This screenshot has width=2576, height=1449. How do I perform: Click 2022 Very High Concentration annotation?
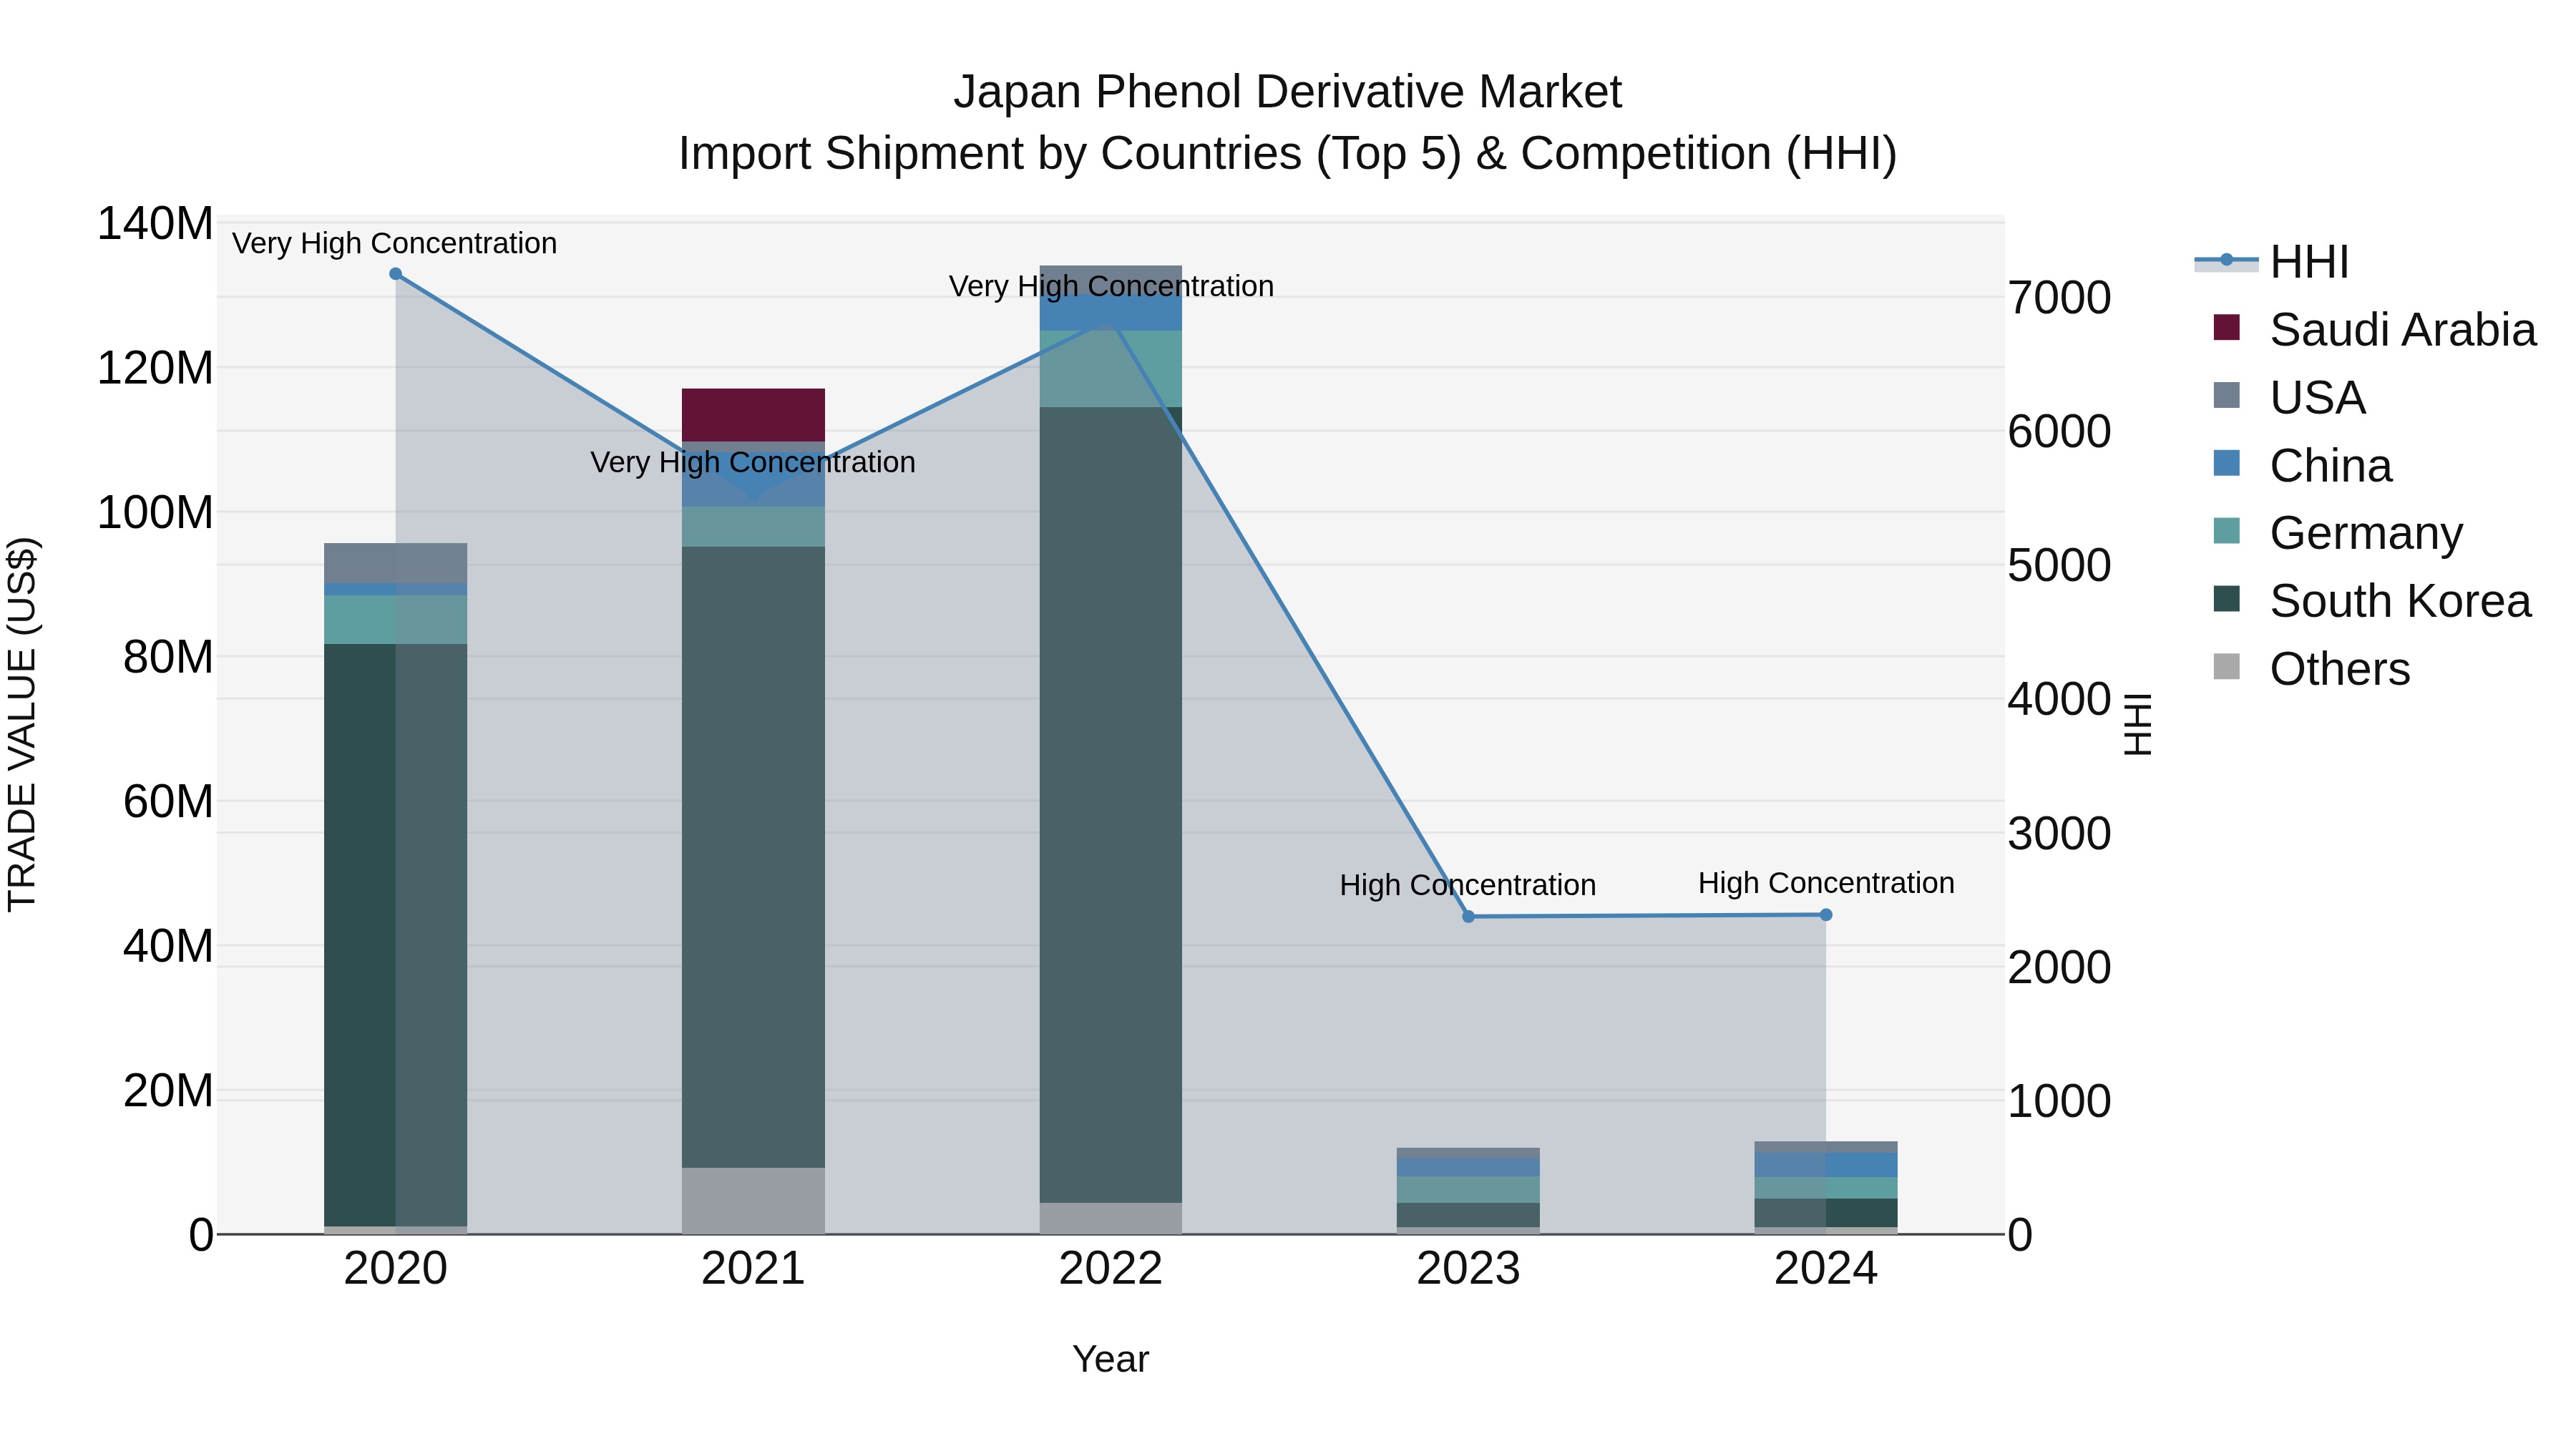point(1111,286)
